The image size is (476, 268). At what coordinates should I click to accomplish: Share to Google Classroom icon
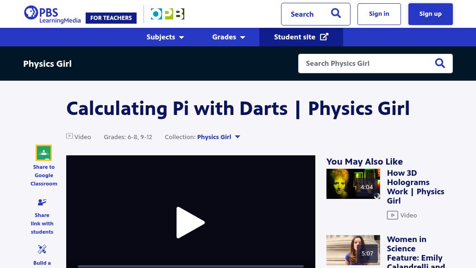44,153
